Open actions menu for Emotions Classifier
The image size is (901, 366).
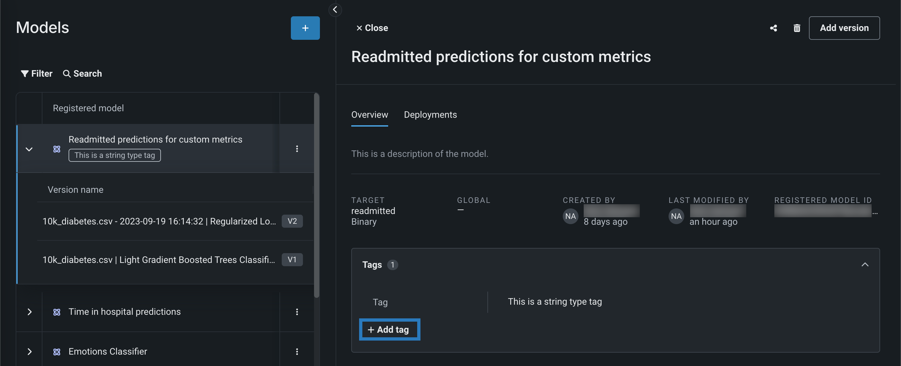click(x=297, y=351)
